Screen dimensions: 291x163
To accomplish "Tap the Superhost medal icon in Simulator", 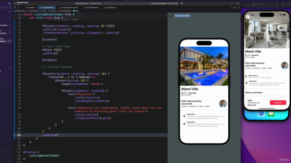I will [x=246, y=83].
